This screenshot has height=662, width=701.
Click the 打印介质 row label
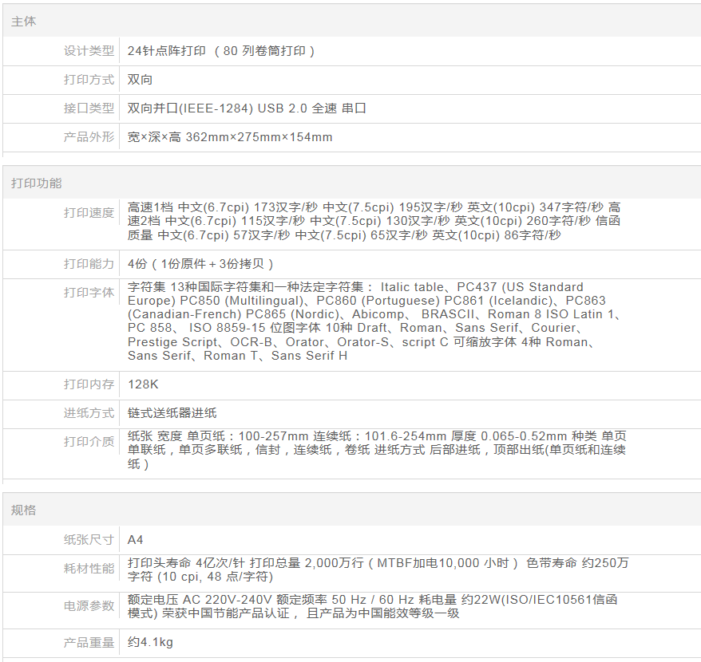point(89,442)
